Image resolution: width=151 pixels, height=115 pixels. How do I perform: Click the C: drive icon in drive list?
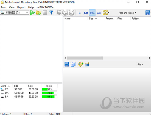pos(2,89)
